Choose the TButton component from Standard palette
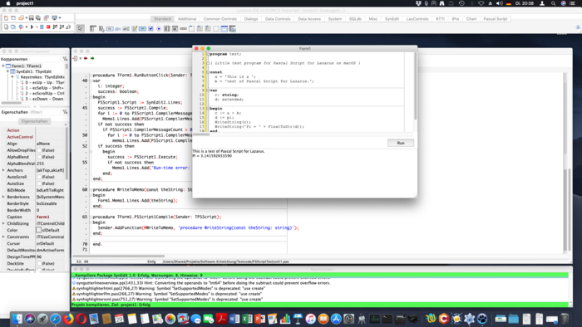The width and height of the screenshot is (582, 327). point(110,28)
